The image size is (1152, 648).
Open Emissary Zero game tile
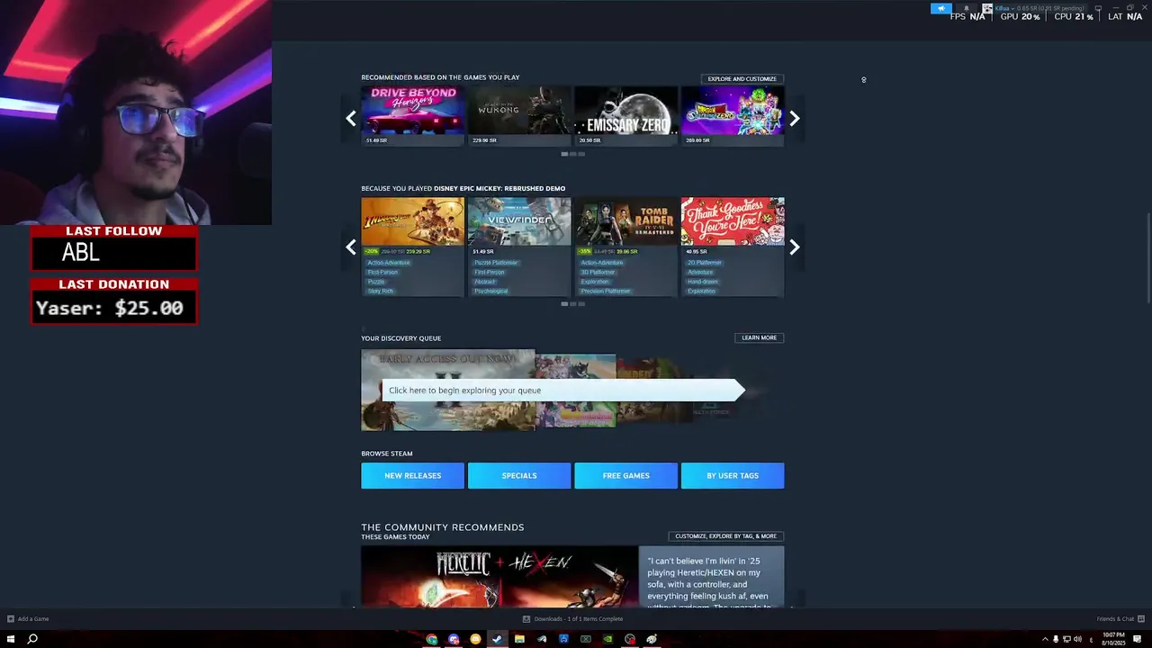[x=625, y=115]
